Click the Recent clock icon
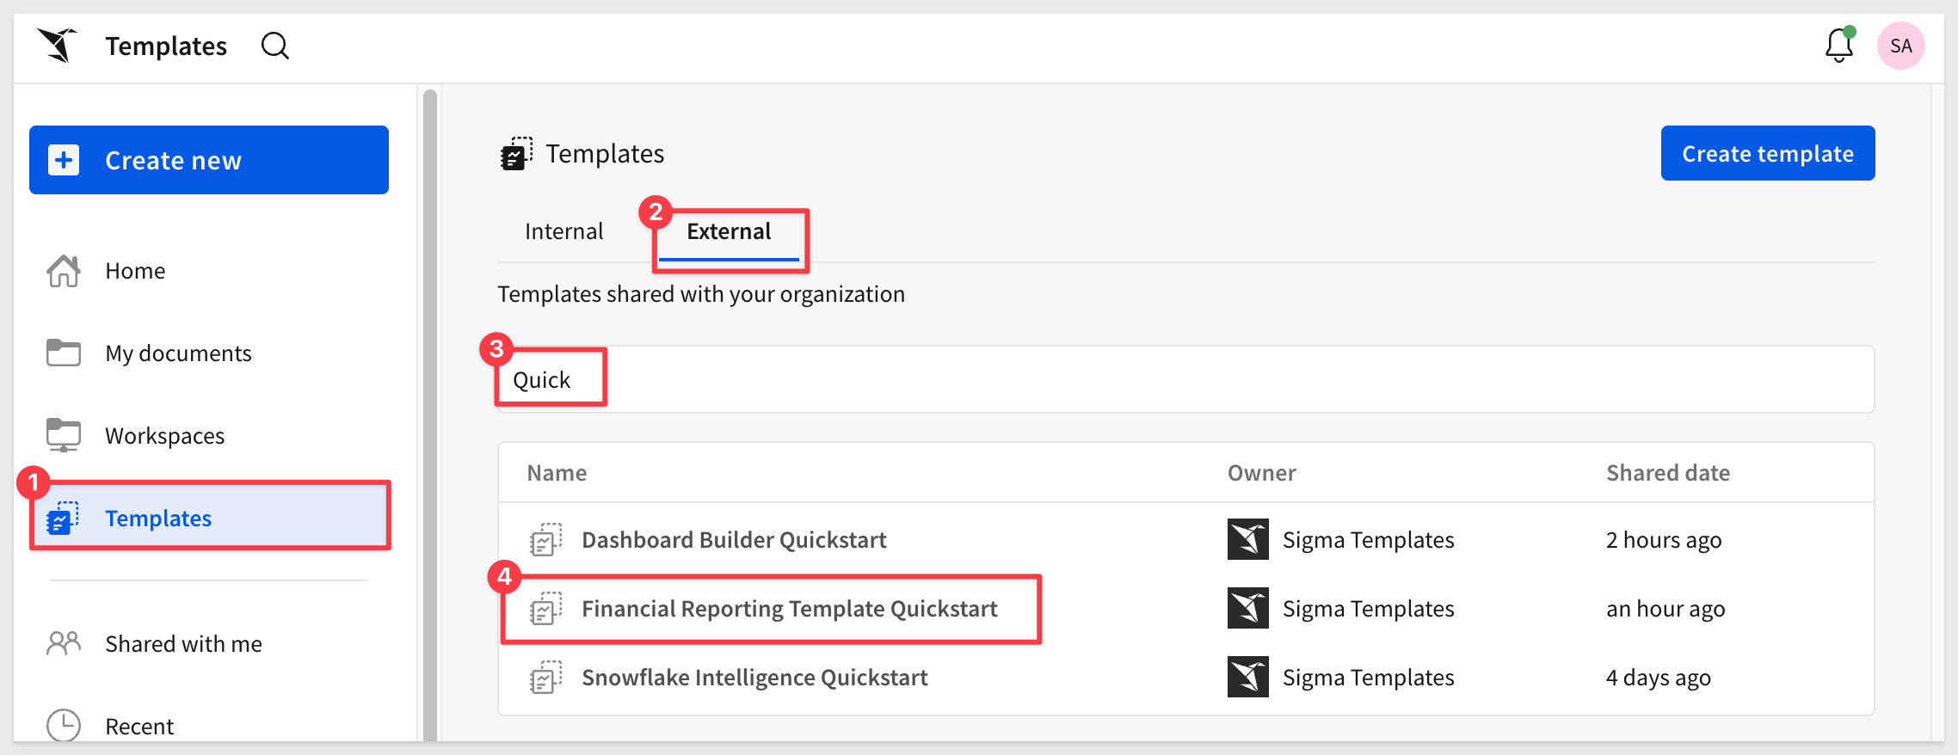This screenshot has width=1958, height=755. pyautogui.click(x=64, y=726)
